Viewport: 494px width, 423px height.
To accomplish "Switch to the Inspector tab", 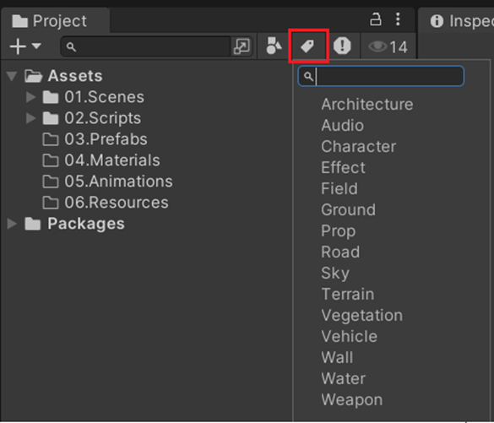I will (460, 21).
